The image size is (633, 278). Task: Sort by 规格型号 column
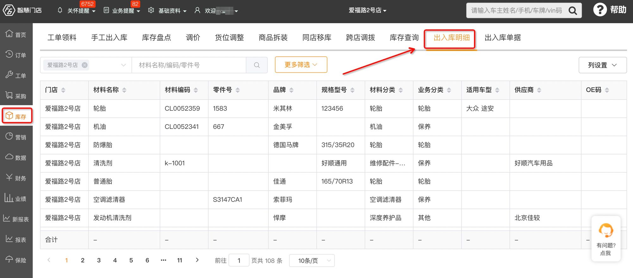pyautogui.click(x=352, y=90)
